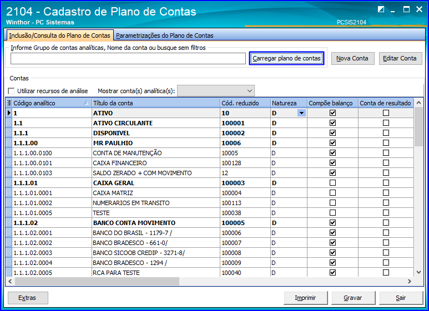The image size is (429, 311).
Task: Uncheck Compõe balanço for ATIVO row
Action: 332,113
